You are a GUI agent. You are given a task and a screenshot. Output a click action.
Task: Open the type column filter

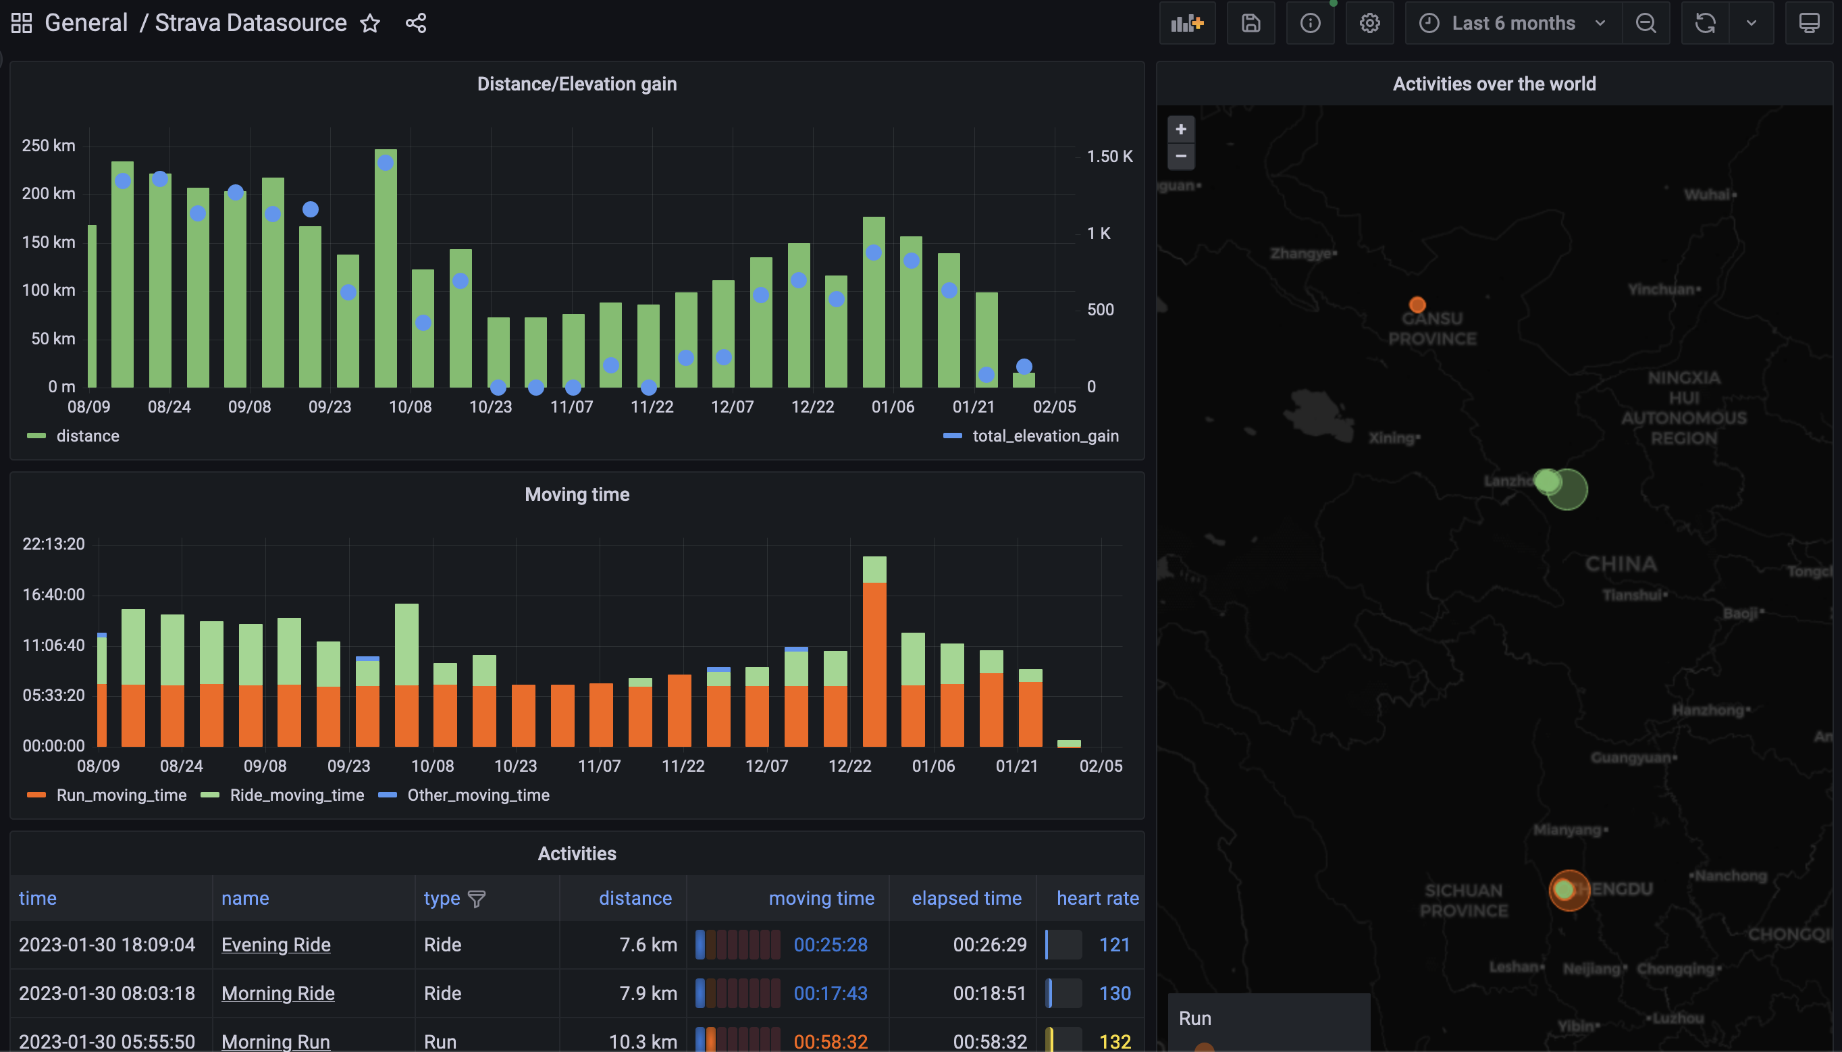pos(477,898)
